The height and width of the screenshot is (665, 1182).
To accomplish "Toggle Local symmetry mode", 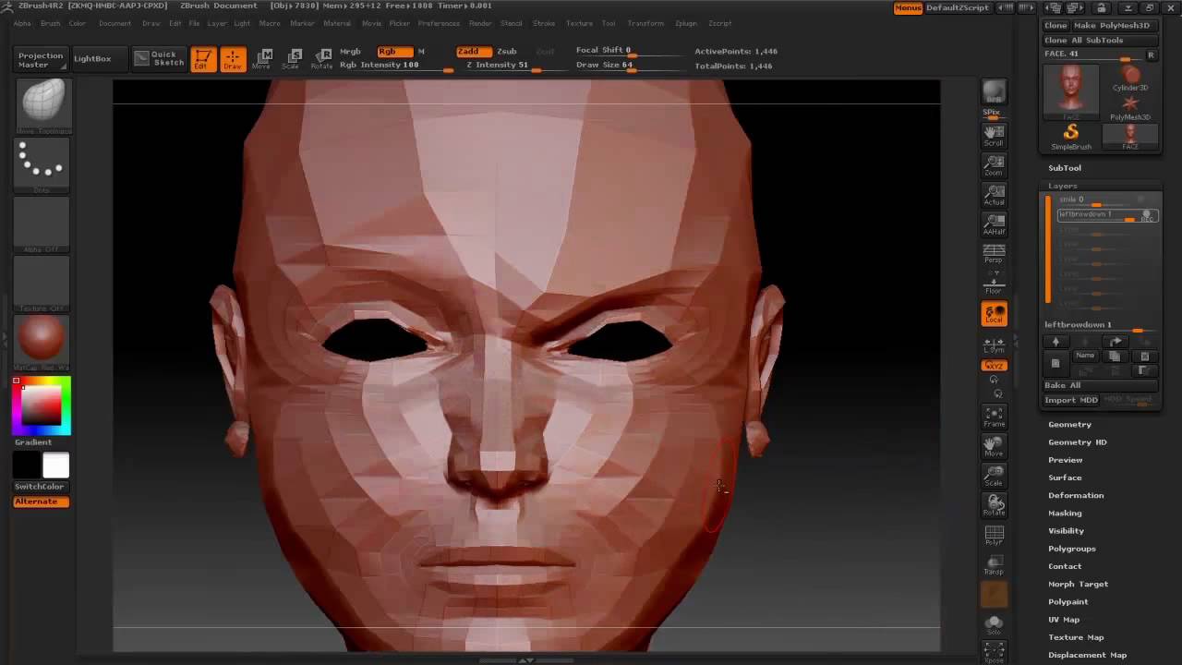I will tap(994, 314).
